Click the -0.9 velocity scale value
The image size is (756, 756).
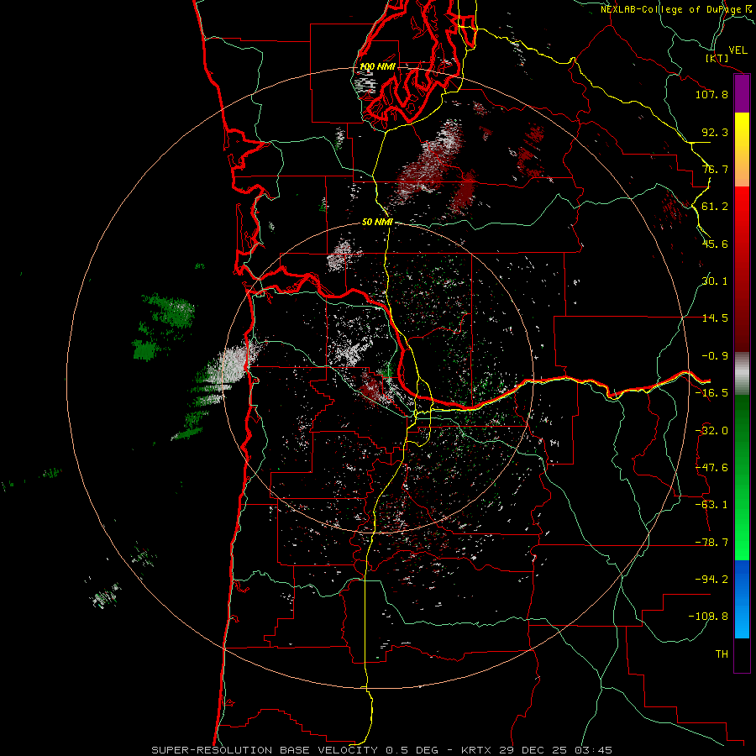(715, 356)
